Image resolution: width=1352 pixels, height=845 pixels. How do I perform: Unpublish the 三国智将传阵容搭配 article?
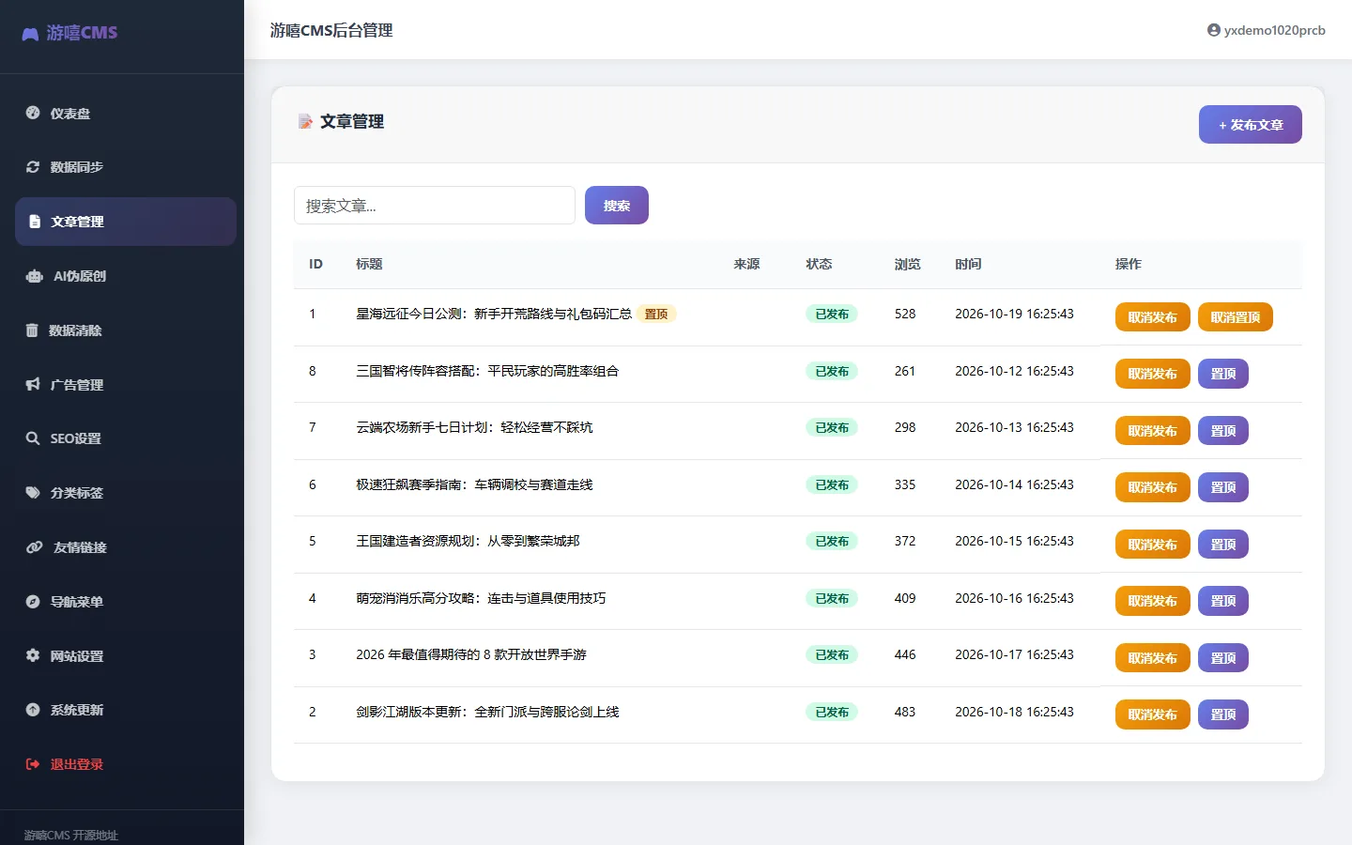point(1153,374)
